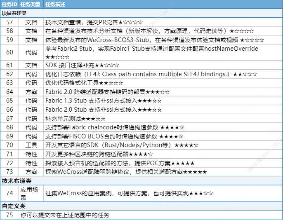Image resolution: width=283 pixels, height=220 pixels.
Task: Click the 代码 type cell in row 67
Action: [31, 119]
